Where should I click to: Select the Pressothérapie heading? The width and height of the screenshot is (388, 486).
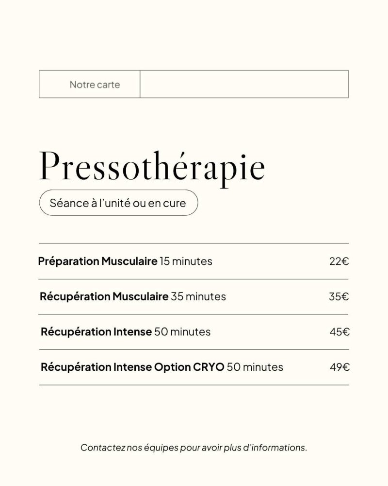click(152, 168)
